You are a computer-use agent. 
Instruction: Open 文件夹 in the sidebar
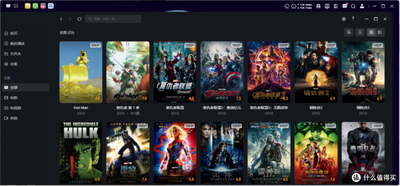(x=26, y=54)
